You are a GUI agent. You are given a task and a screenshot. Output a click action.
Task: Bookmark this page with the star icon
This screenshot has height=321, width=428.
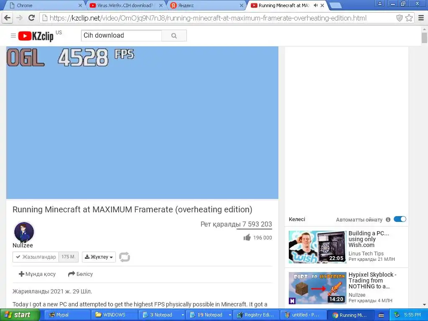(x=409, y=18)
